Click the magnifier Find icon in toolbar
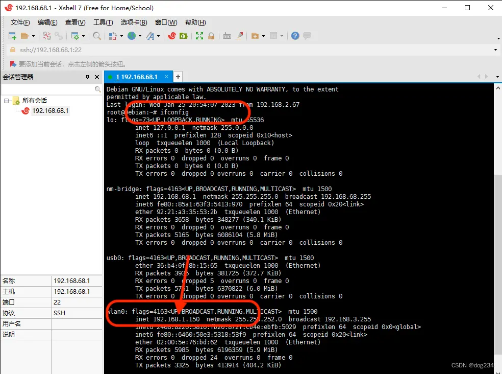 (96, 36)
